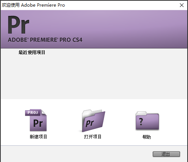Close the welcome dialog with X

click(x=182, y=5)
